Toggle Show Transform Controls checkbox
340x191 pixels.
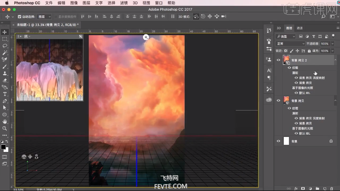tap(56, 17)
